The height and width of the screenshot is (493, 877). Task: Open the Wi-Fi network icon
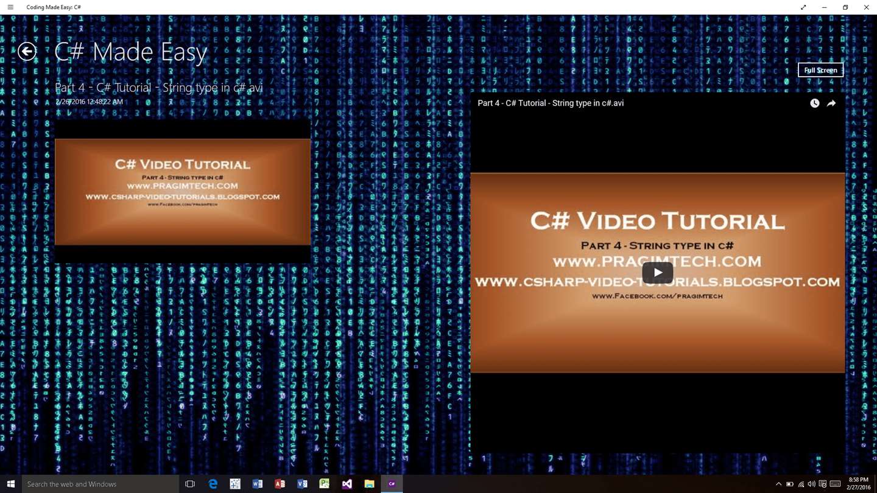pyautogui.click(x=801, y=484)
